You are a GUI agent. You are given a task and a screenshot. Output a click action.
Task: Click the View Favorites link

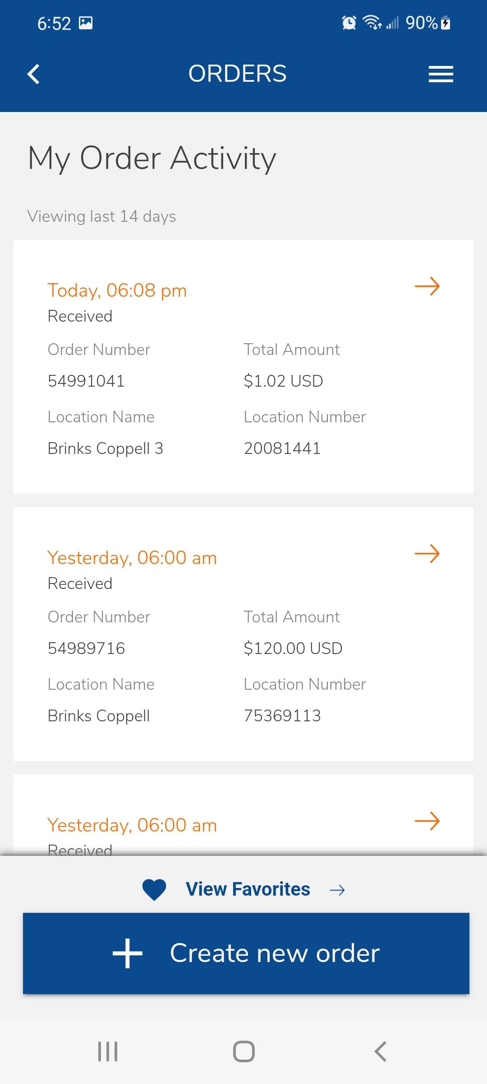click(x=248, y=889)
